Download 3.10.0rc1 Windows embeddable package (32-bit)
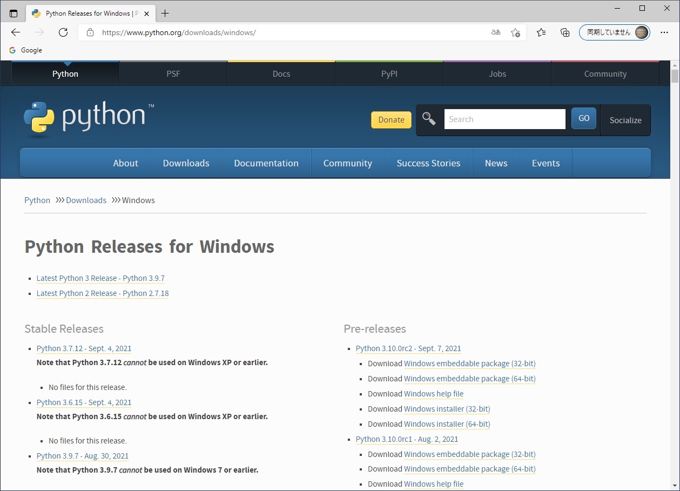Image resolution: width=680 pixels, height=491 pixels. pos(470,454)
